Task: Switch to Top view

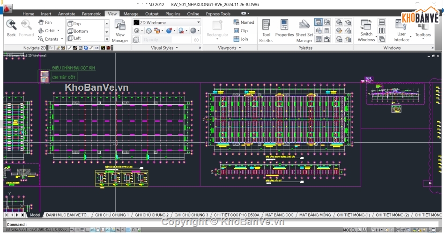Action: 74,23
